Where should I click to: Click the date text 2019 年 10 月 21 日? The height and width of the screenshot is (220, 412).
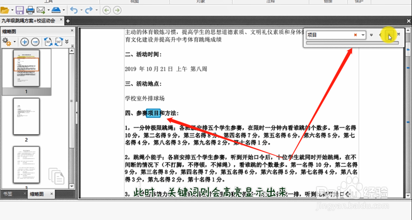pyautogui.click(x=149, y=69)
